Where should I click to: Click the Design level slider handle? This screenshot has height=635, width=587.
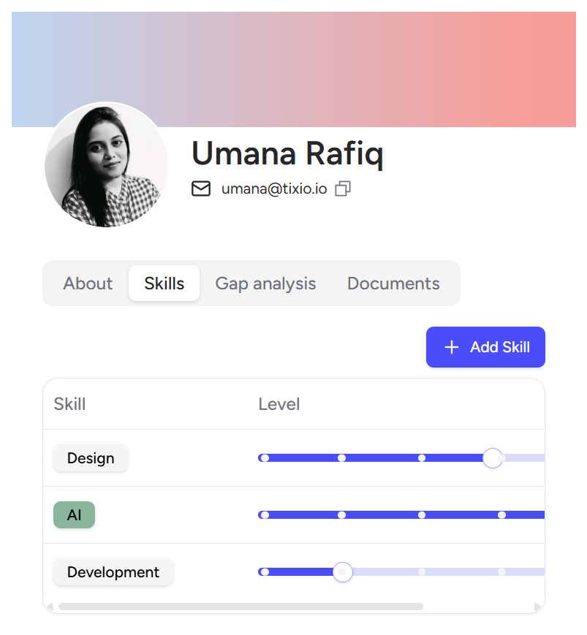(x=493, y=458)
